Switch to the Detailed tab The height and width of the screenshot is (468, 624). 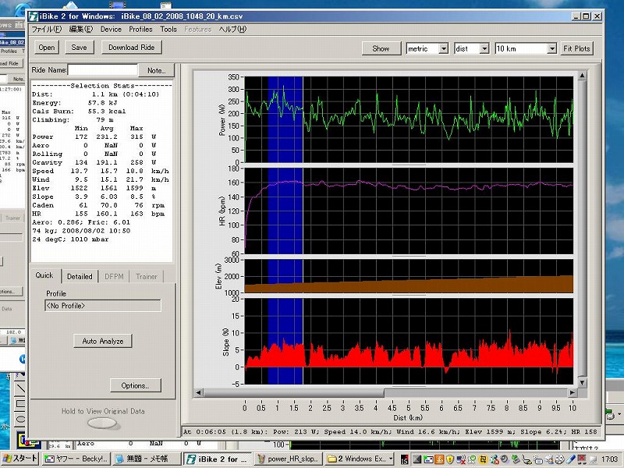point(80,276)
